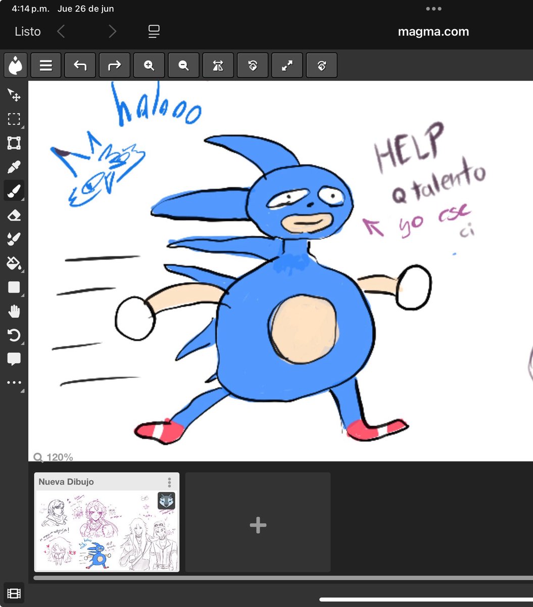The width and height of the screenshot is (533, 607).
Task: Select the Brush tool
Action: [x=14, y=191]
